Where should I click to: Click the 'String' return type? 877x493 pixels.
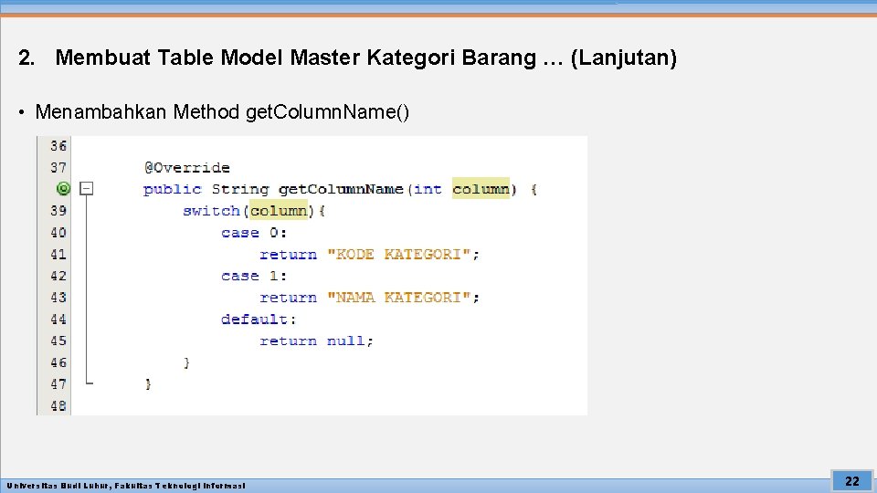(240, 190)
